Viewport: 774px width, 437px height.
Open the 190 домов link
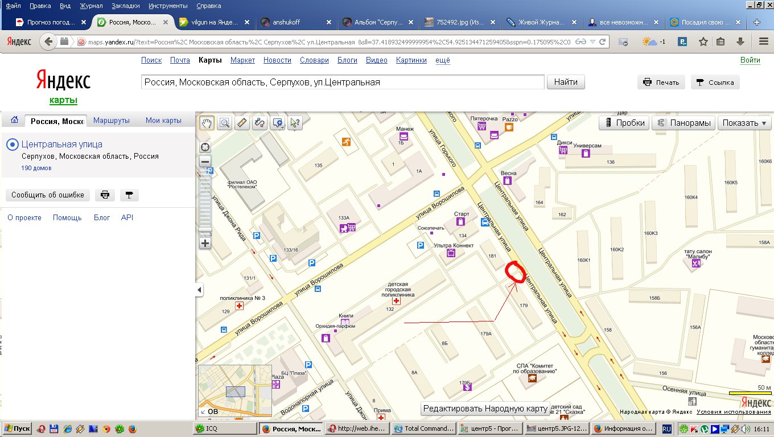click(x=36, y=168)
